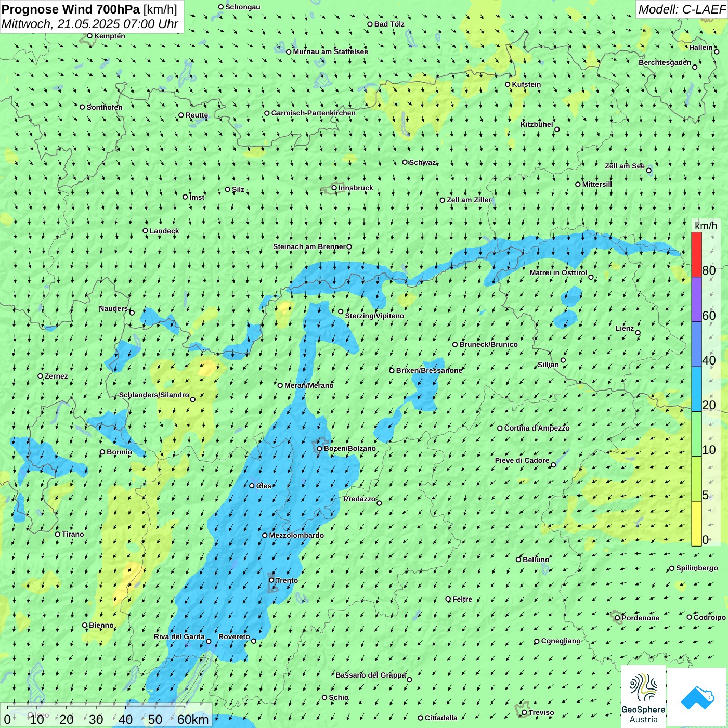Pick the yellow 0–5 legend color
Screen dimensions: 728x728
click(x=696, y=524)
